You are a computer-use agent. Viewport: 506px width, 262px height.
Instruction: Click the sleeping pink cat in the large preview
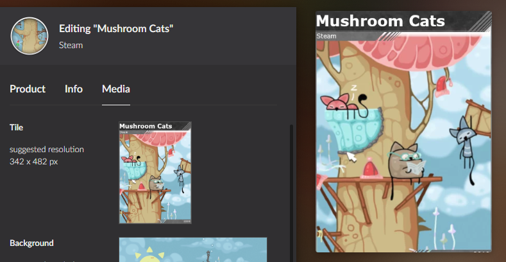(339, 101)
